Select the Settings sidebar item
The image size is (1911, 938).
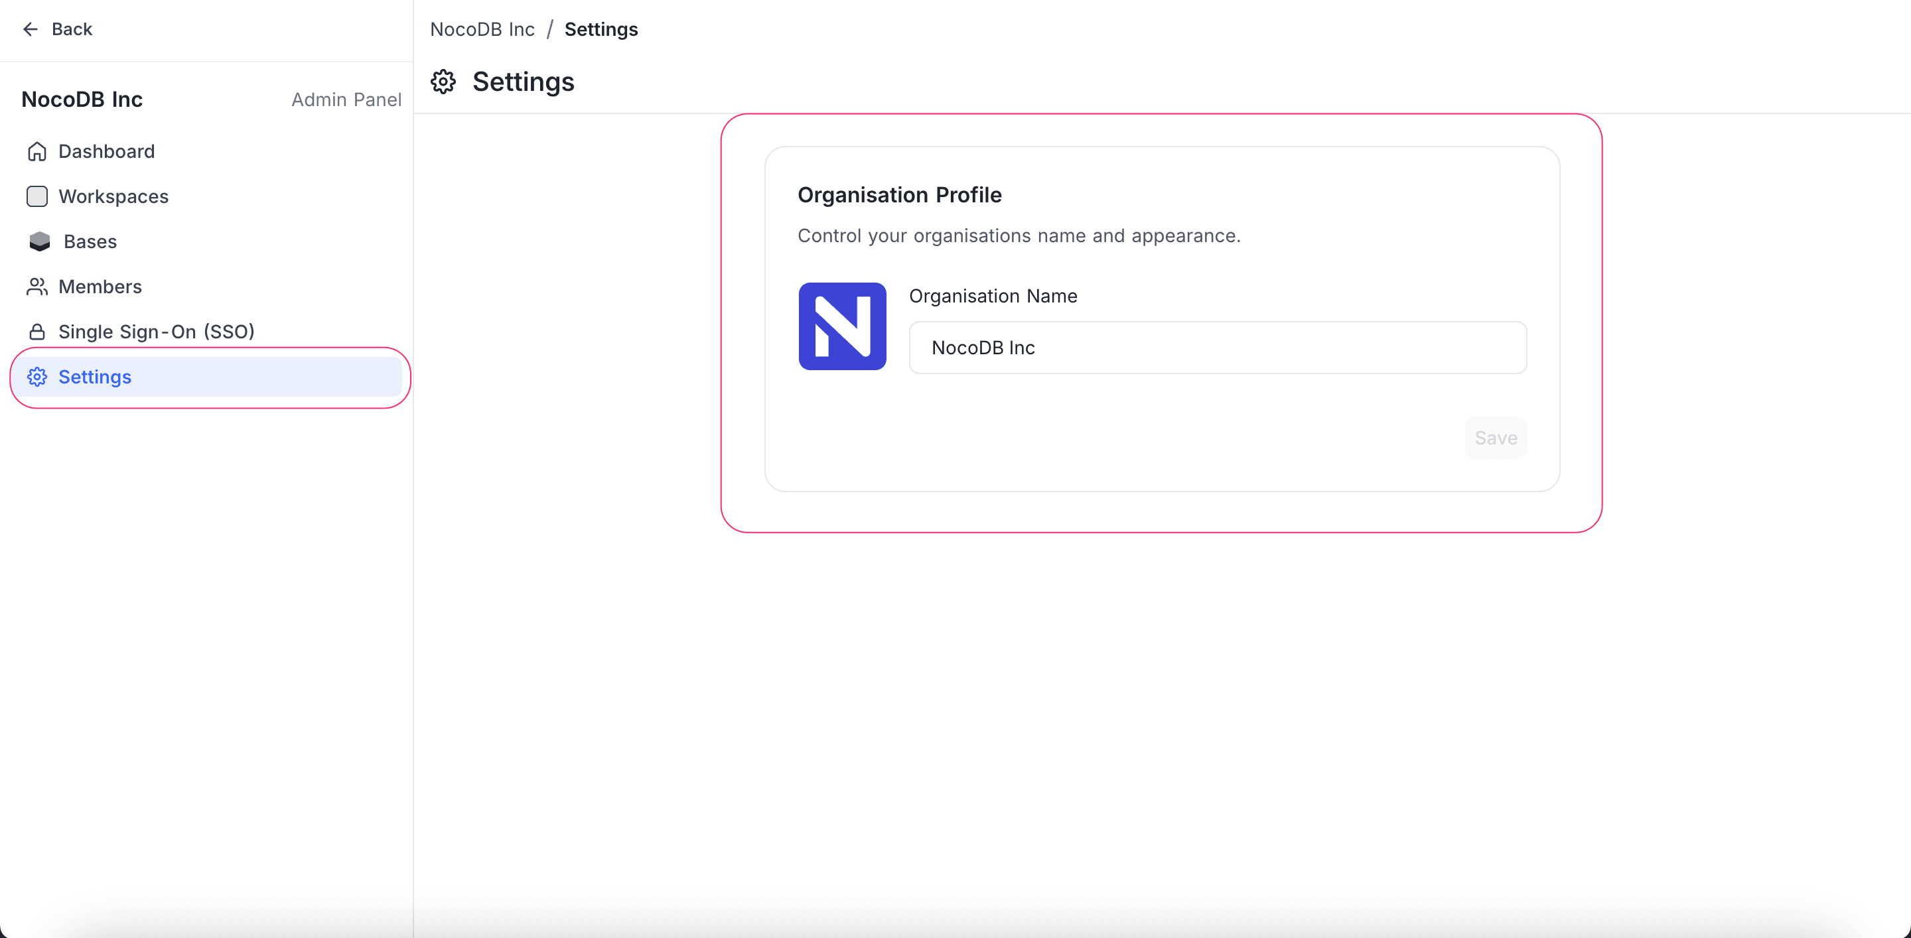[95, 377]
